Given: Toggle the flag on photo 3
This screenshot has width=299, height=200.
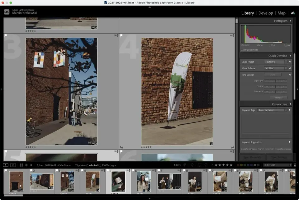Looking at the screenshot, I should click(6, 35).
